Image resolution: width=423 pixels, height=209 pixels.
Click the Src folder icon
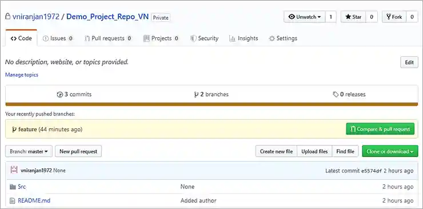coord(13,187)
